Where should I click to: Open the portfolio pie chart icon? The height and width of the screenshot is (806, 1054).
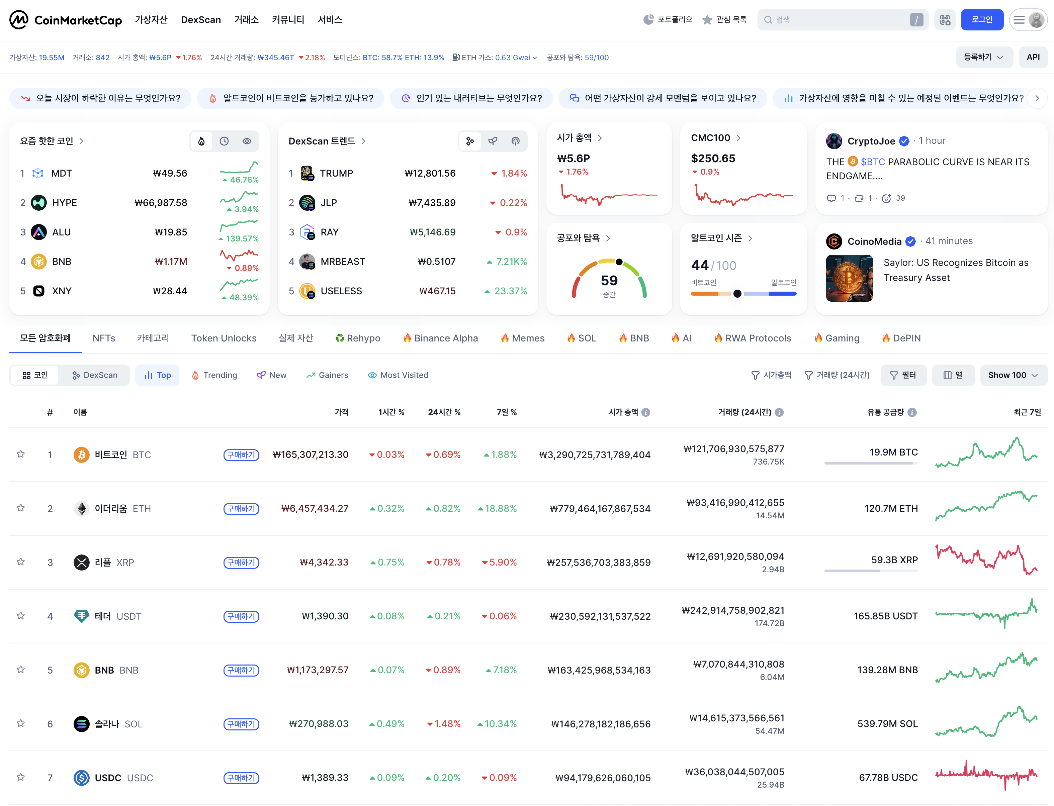pyautogui.click(x=648, y=20)
